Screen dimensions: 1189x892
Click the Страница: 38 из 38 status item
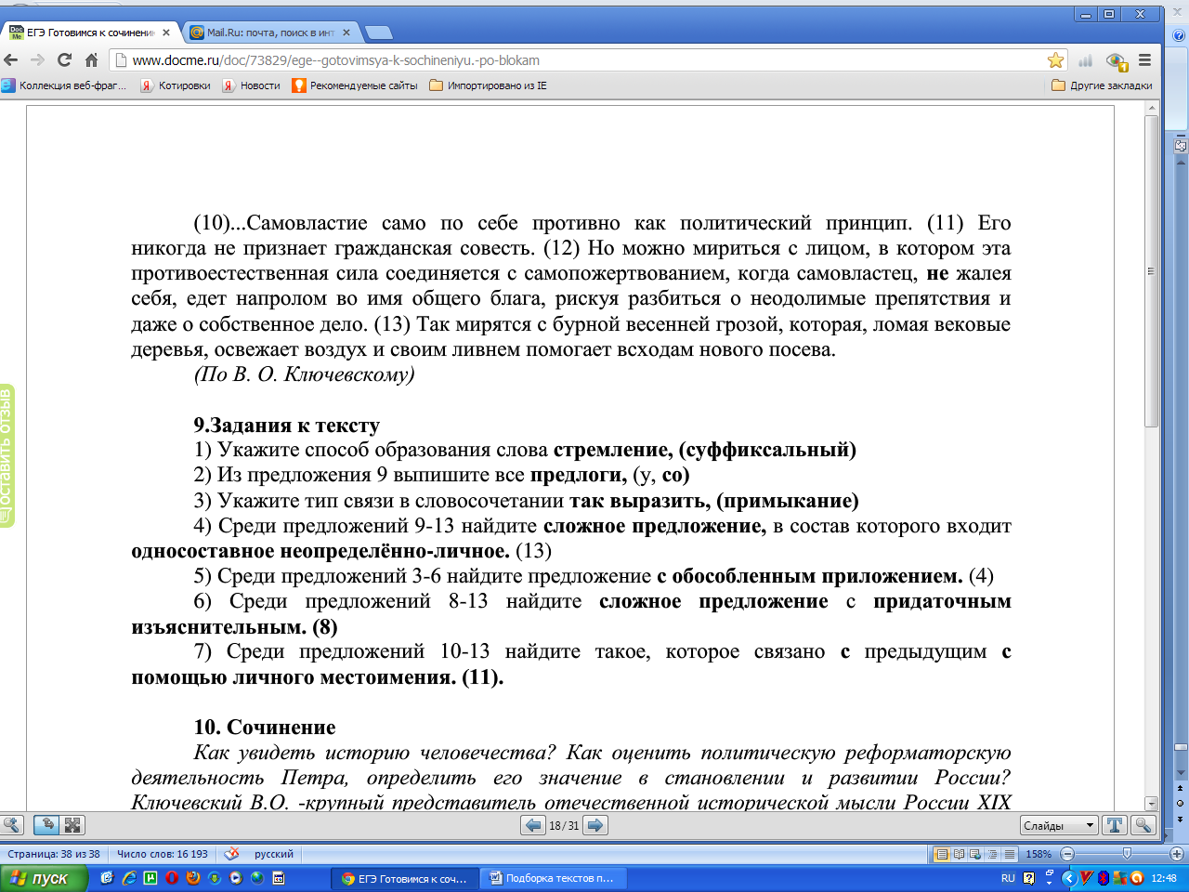click(54, 854)
